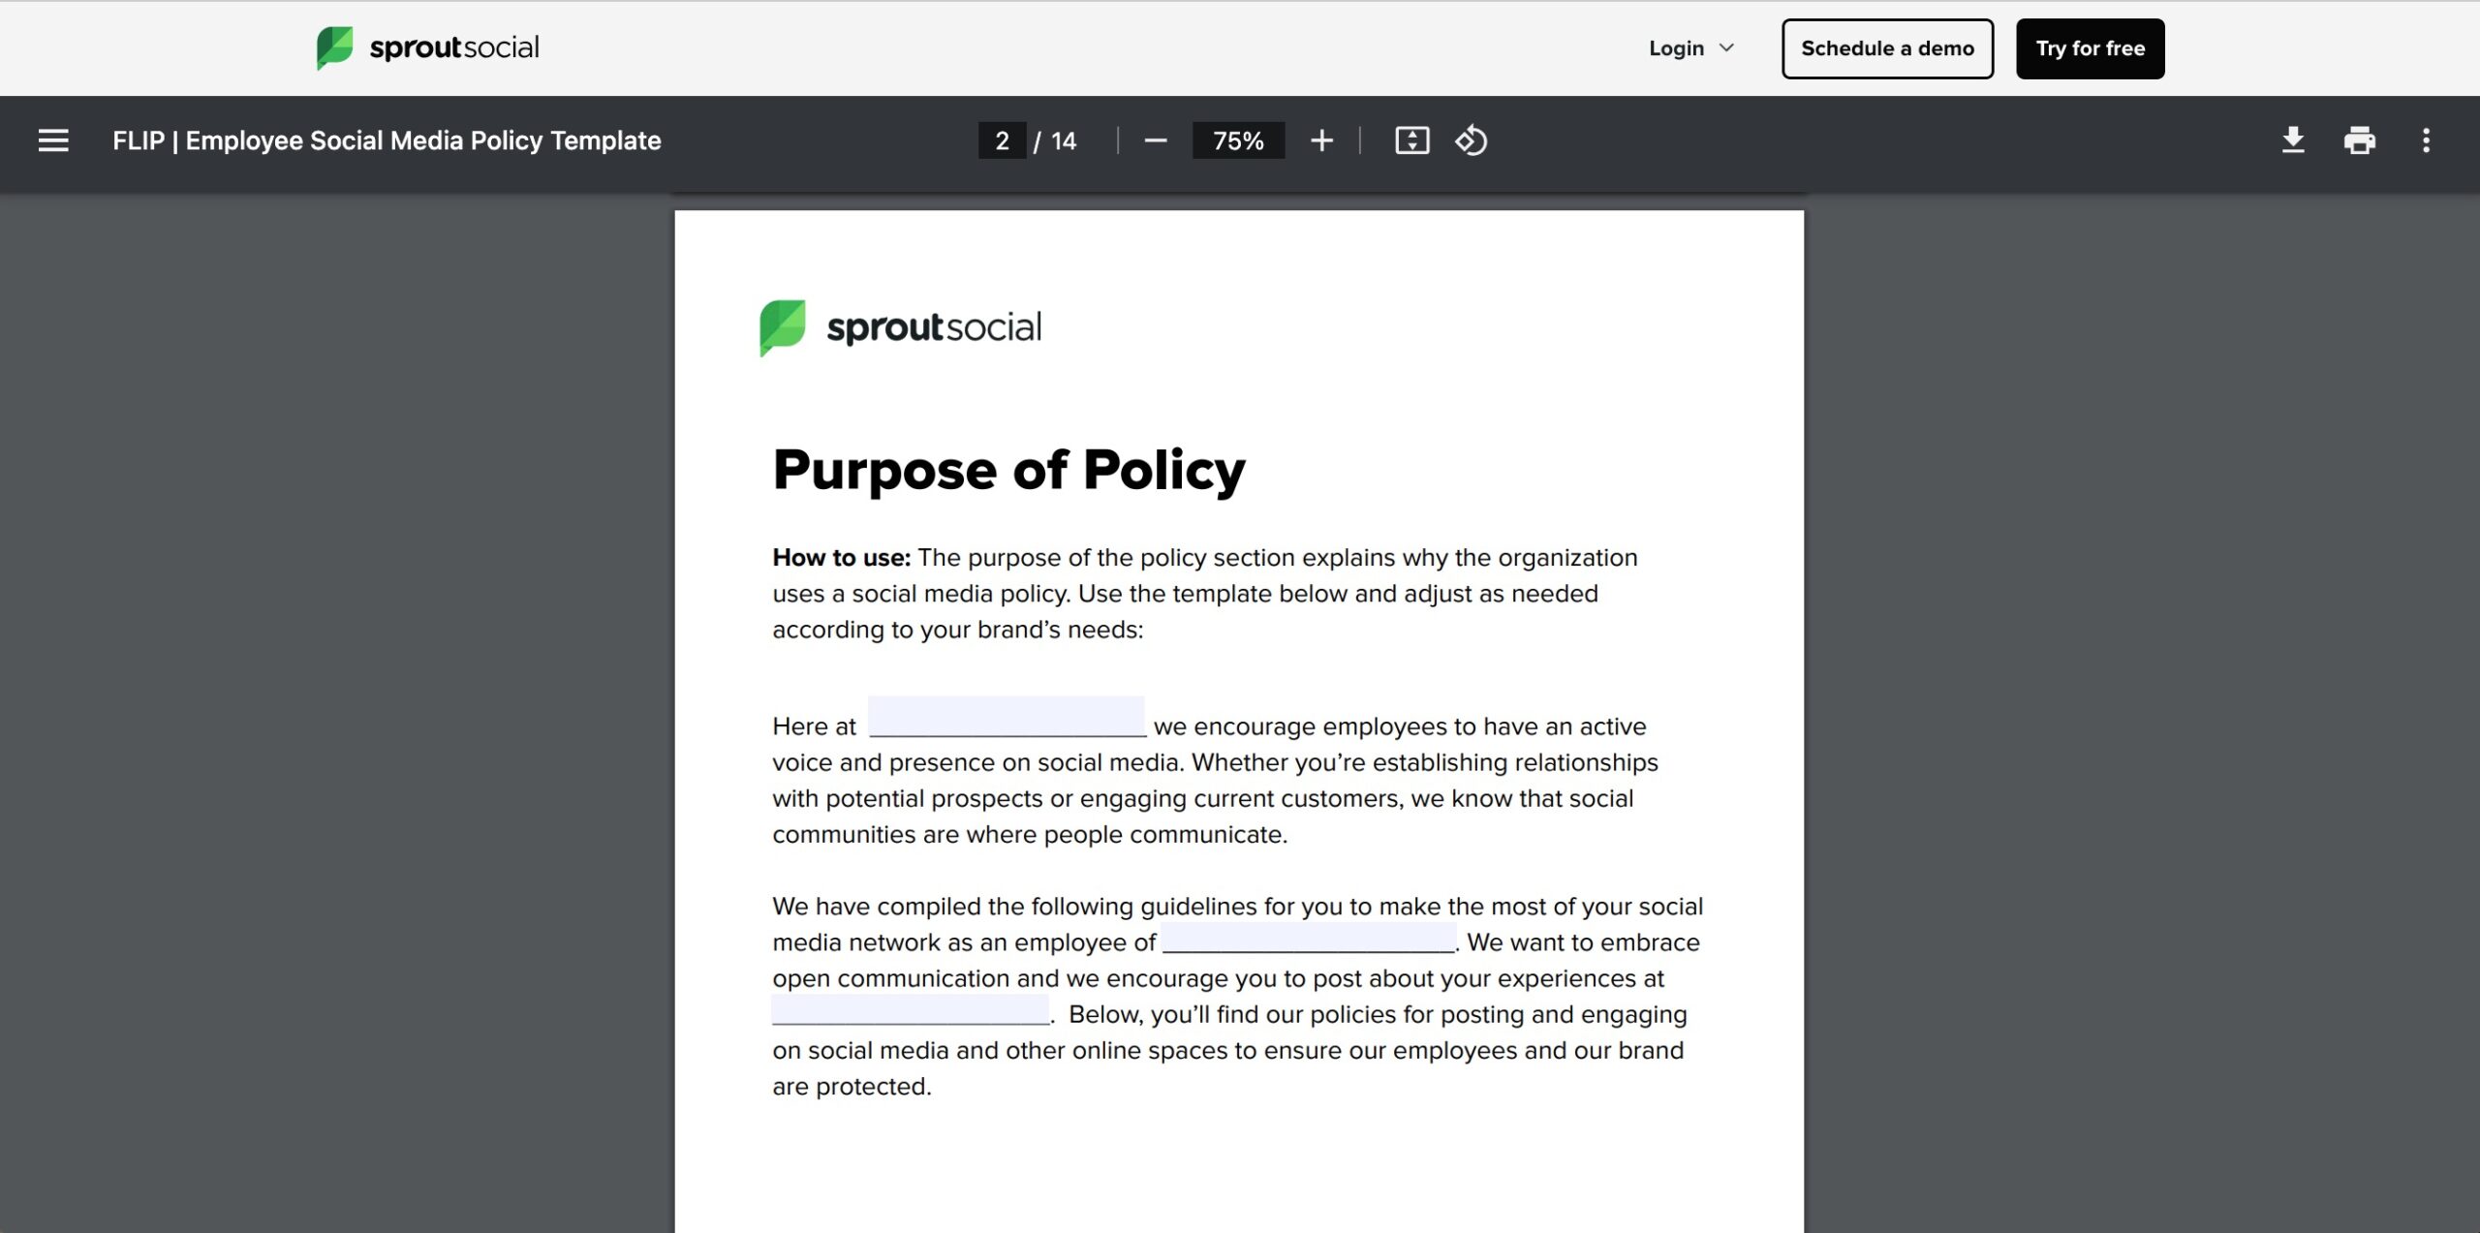Click the company name blank input field
This screenshot has width=2480, height=1233.
(1007, 725)
